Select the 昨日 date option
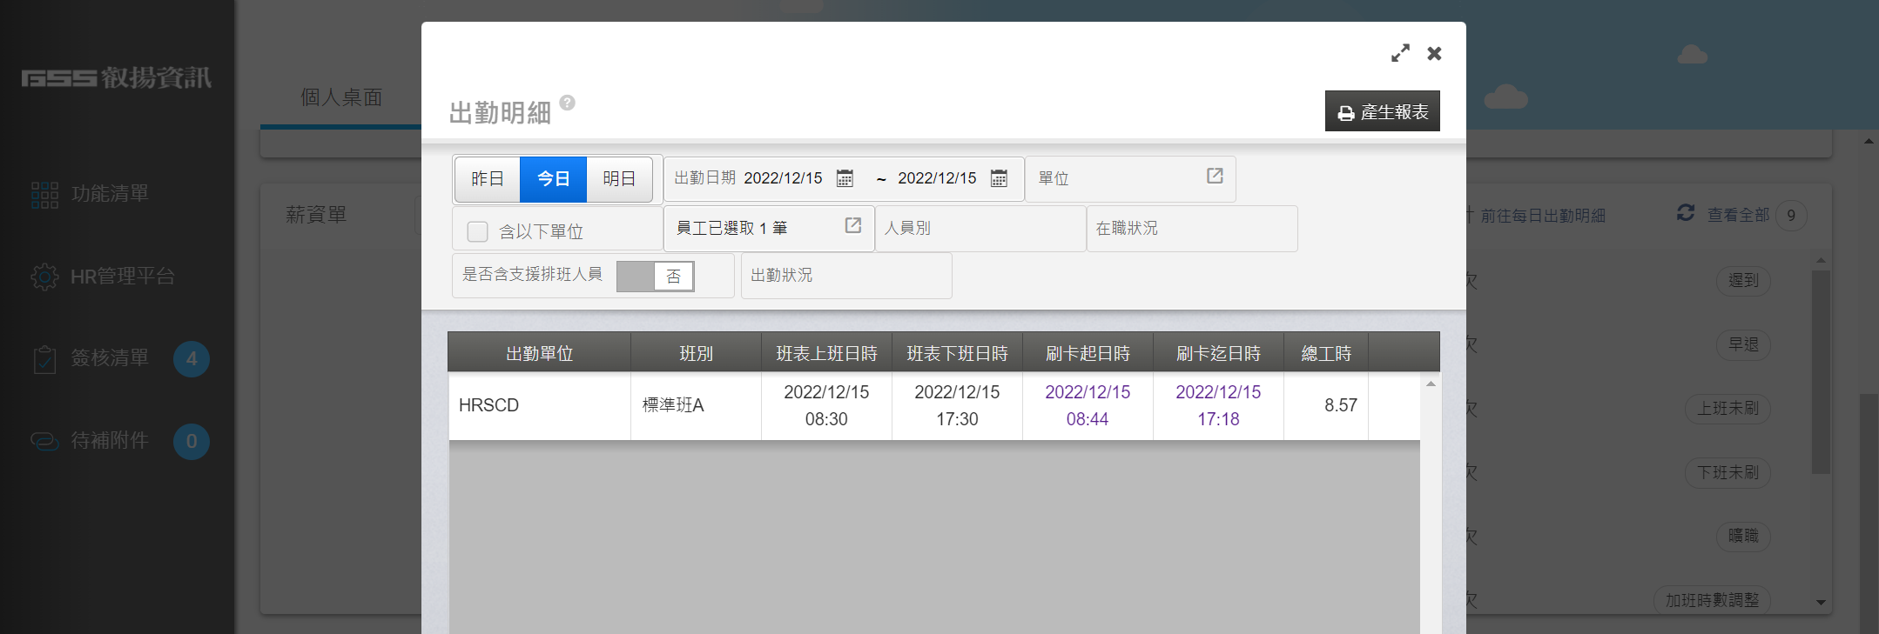Viewport: 1879px width, 634px height. (x=488, y=179)
